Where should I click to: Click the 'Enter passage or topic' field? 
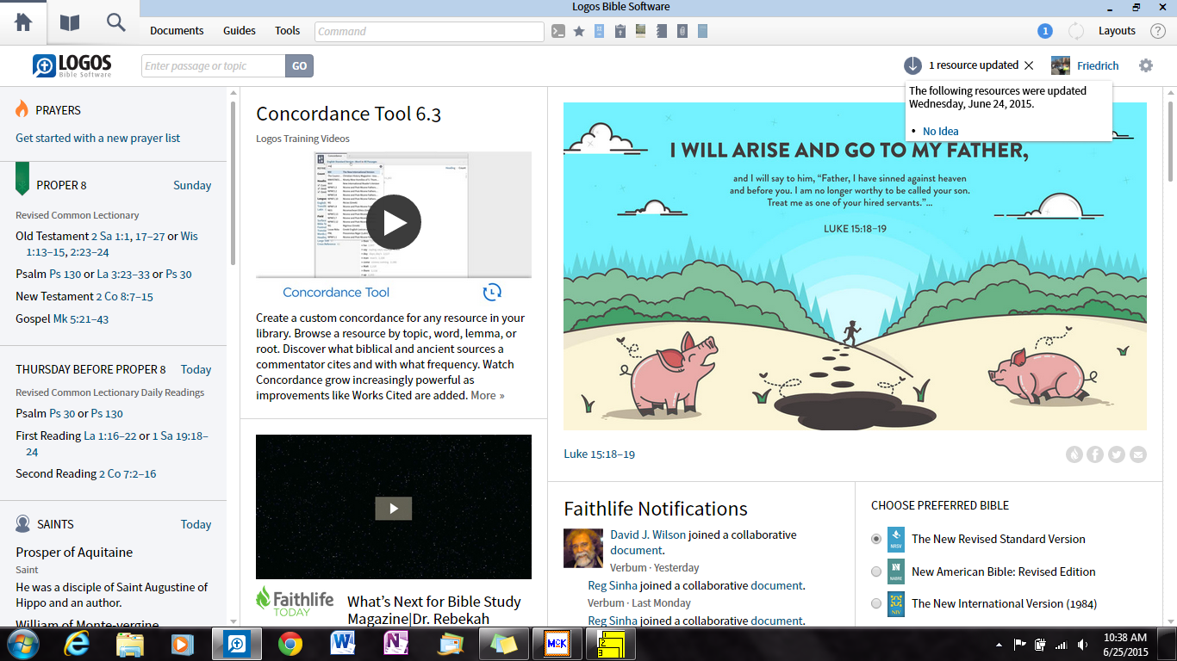coord(213,66)
